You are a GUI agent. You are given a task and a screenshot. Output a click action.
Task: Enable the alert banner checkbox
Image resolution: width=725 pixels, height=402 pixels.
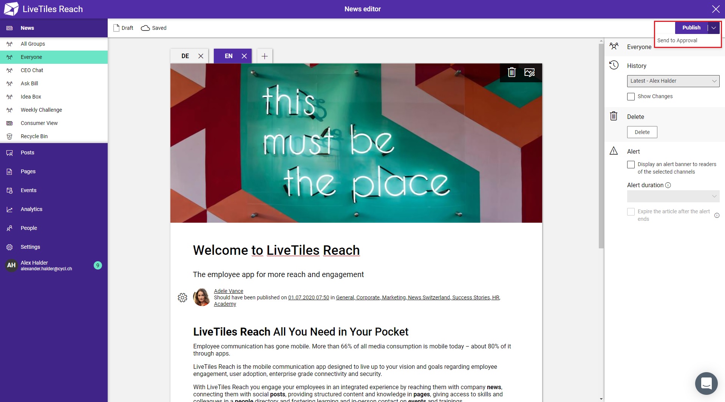(631, 165)
